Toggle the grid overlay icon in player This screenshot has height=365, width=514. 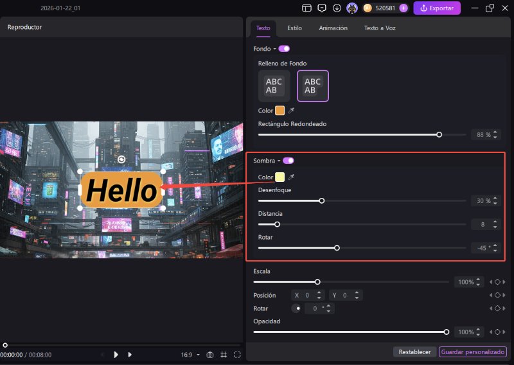(x=224, y=355)
